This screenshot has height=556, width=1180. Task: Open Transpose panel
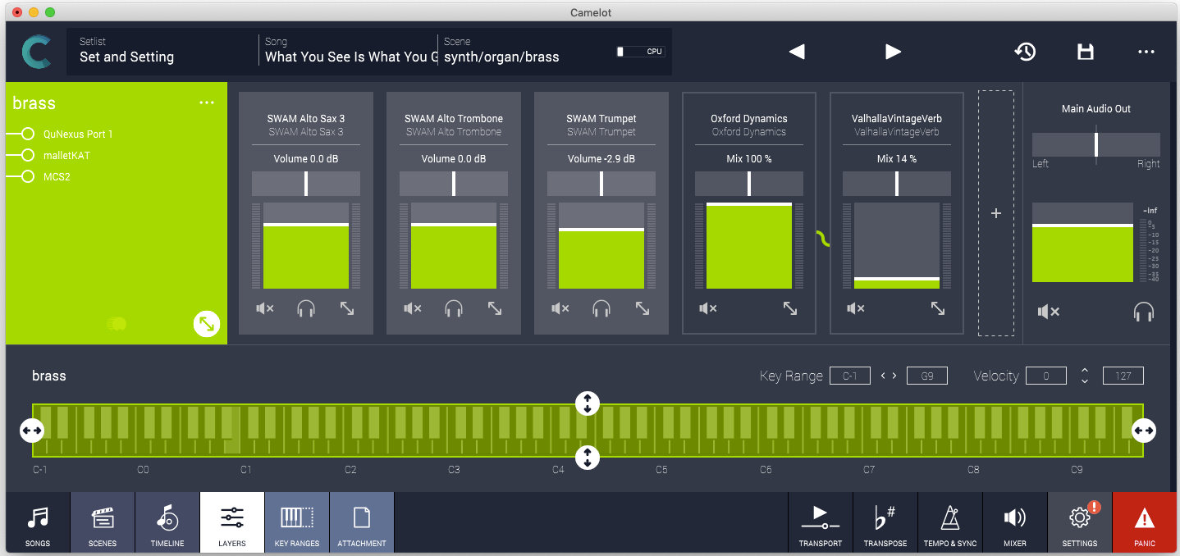(885, 522)
